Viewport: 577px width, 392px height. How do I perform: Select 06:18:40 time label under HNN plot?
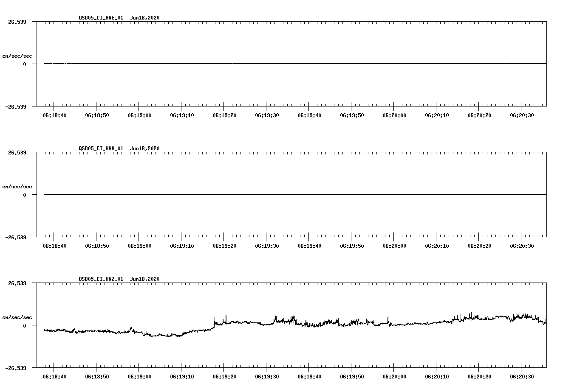click(54, 246)
